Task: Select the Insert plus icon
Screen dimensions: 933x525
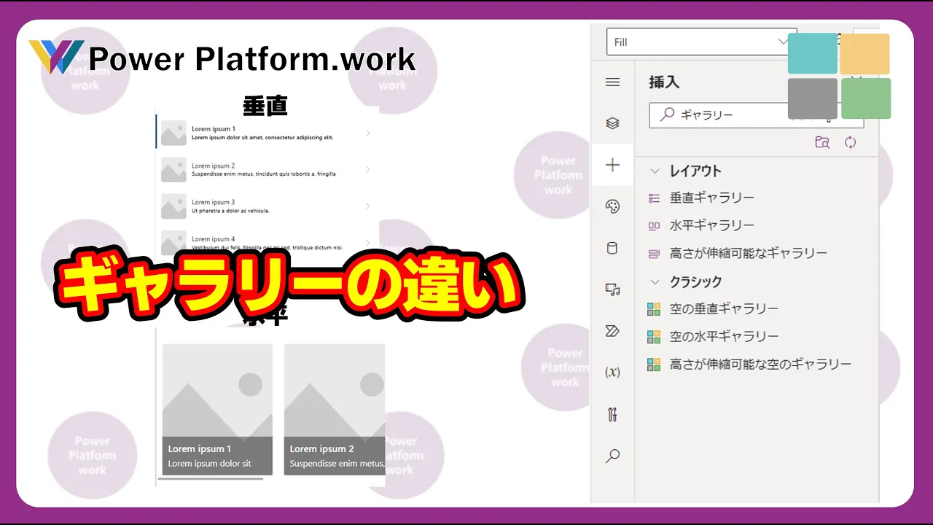Action: [612, 166]
